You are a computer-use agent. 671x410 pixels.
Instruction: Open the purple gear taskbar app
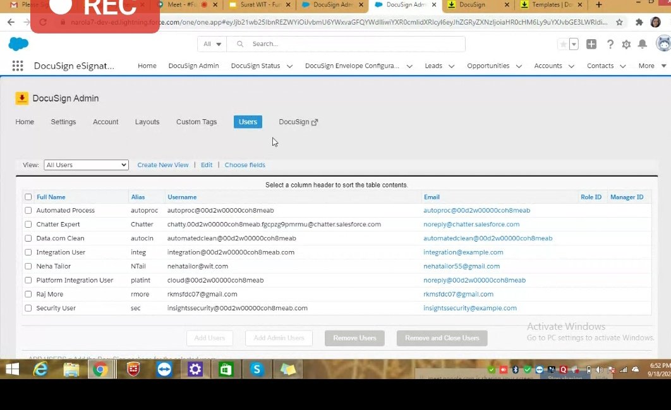(x=195, y=369)
